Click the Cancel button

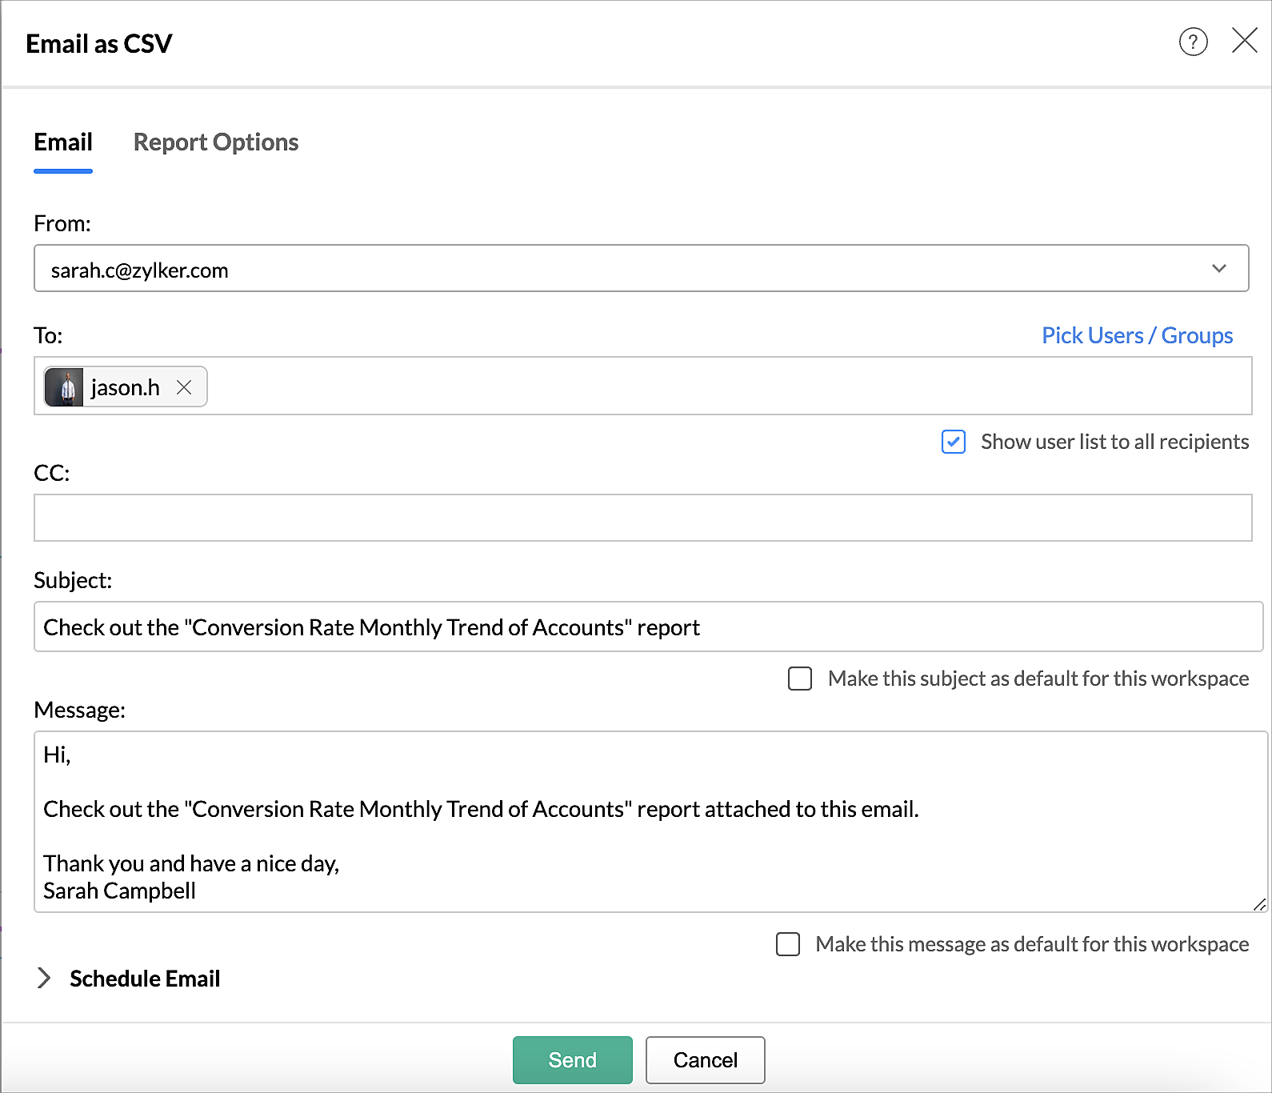point(705,1060)
